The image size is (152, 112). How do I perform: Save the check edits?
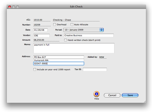tap(130, 95)
